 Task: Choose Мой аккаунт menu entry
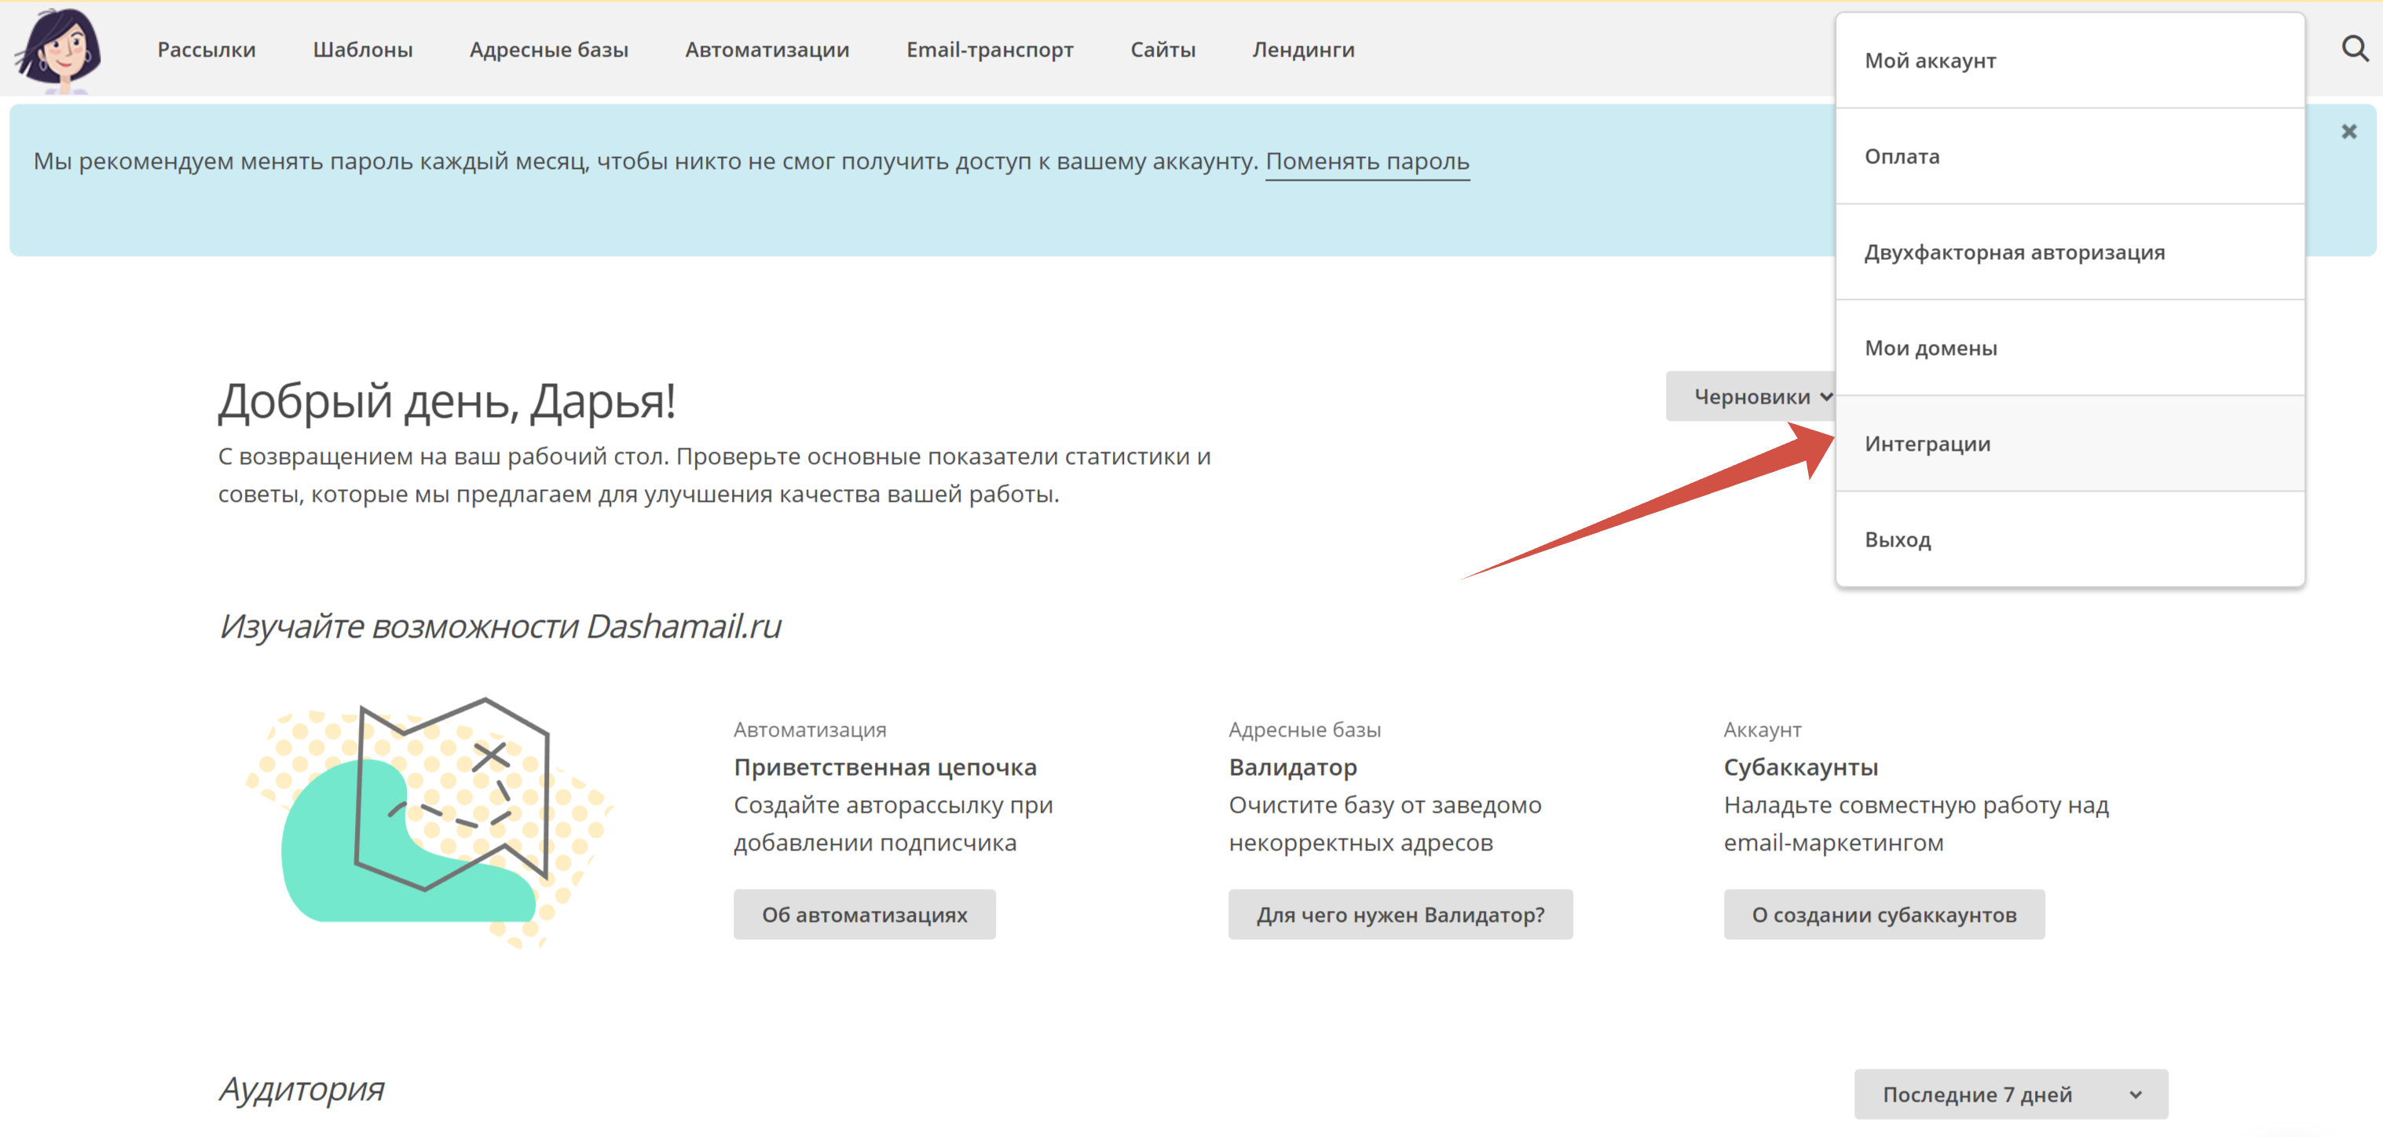1930,61
